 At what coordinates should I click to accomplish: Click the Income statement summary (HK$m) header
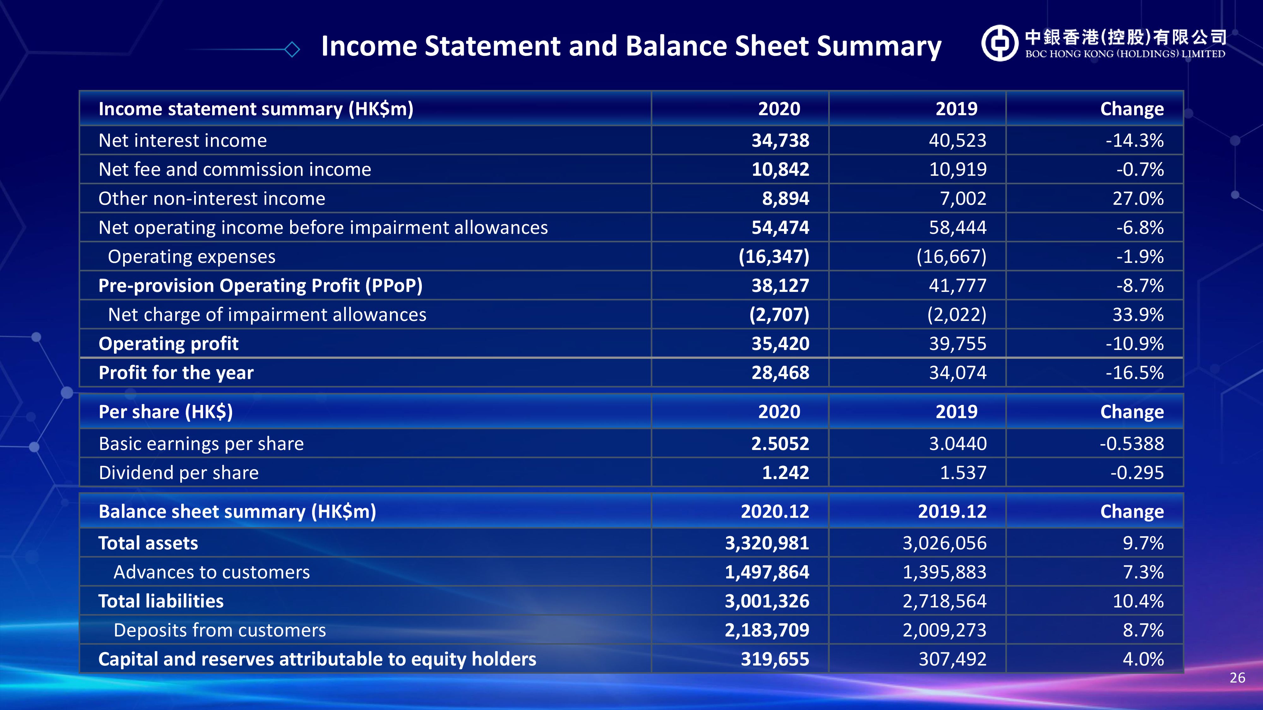pyautogui.click(x=256, y=109)
